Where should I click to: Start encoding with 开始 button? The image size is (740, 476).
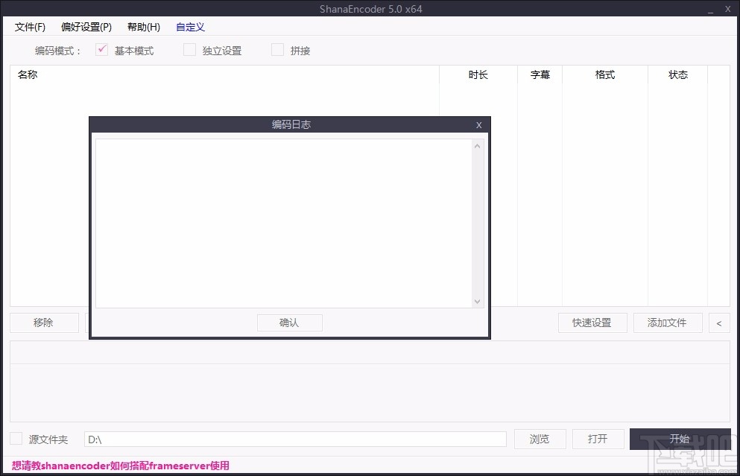pos(680,439)
